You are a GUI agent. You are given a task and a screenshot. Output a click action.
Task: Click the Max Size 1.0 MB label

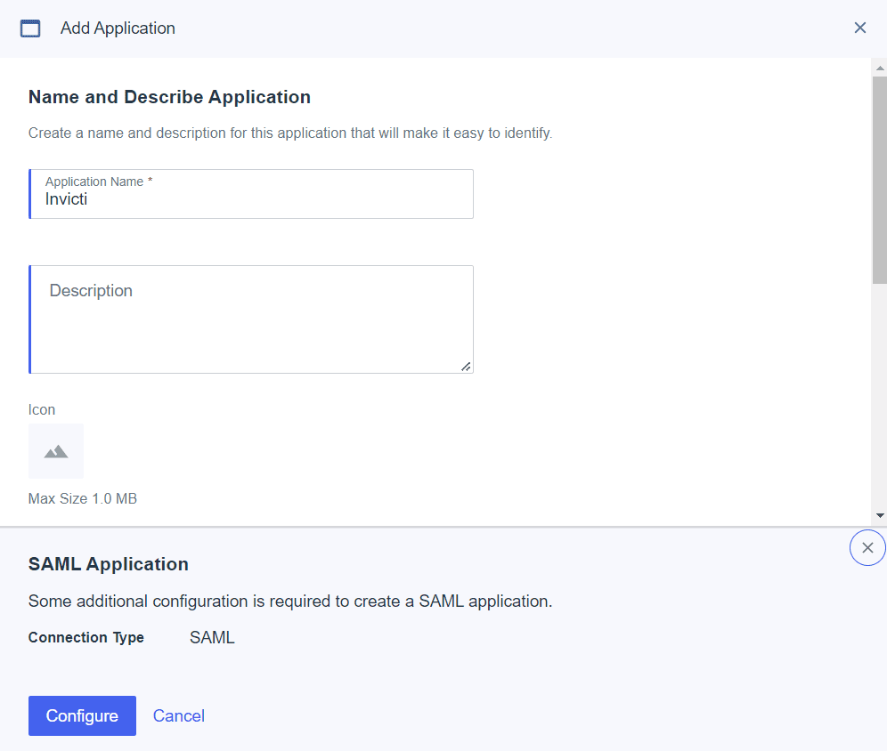click(x=82, y=498)
